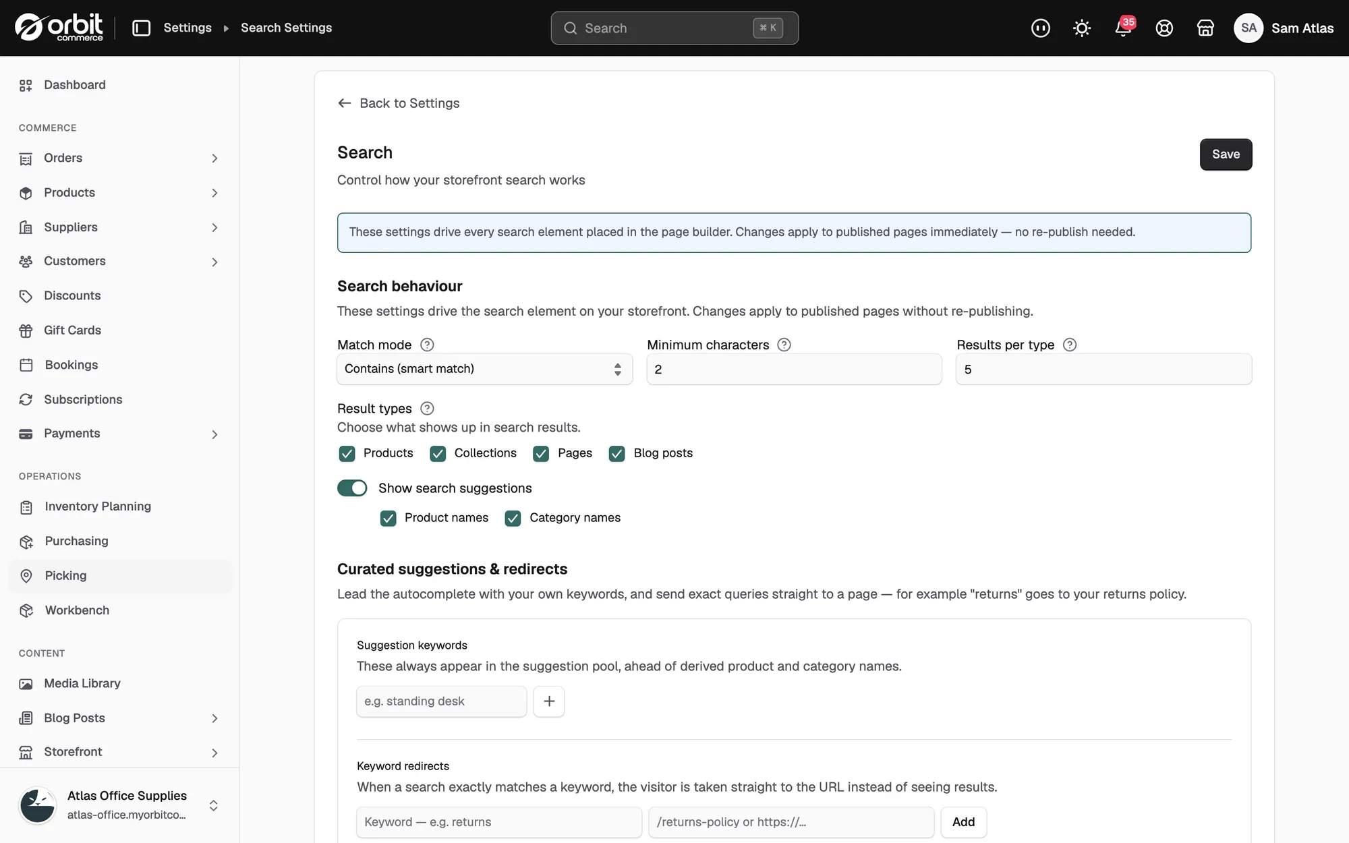Uncheck Product names suggestion source
The height and width of the screenshot is (843, 1349).
point(388,518)
